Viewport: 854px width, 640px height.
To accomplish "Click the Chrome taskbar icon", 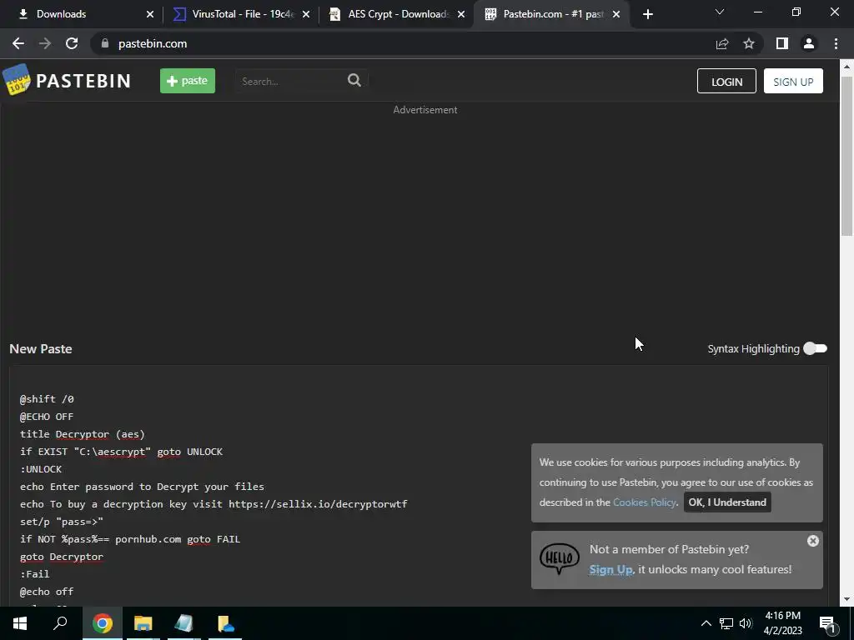I will [103, 623].
